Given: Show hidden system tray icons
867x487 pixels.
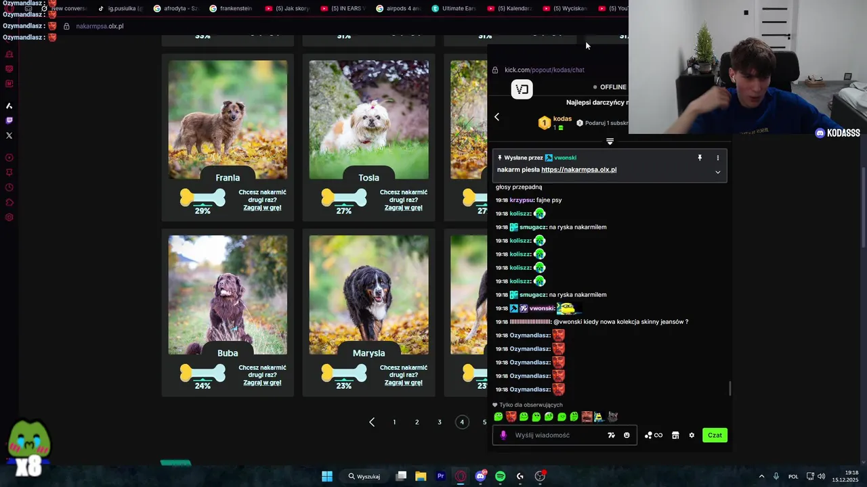Looking at the screenshot, I should tap(761, 476).
